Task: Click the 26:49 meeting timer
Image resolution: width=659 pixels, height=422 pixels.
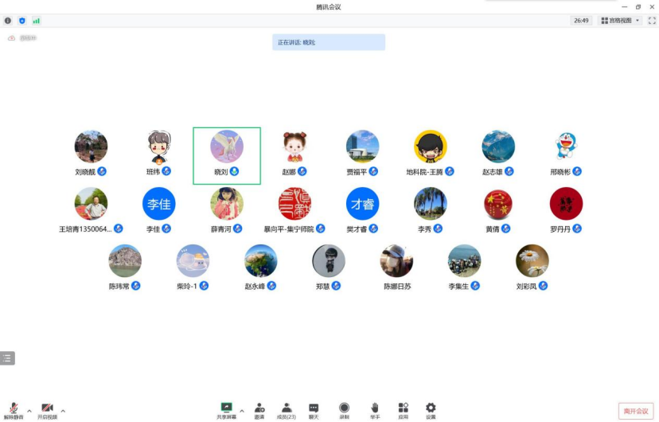Action: [x=581, y=21]
